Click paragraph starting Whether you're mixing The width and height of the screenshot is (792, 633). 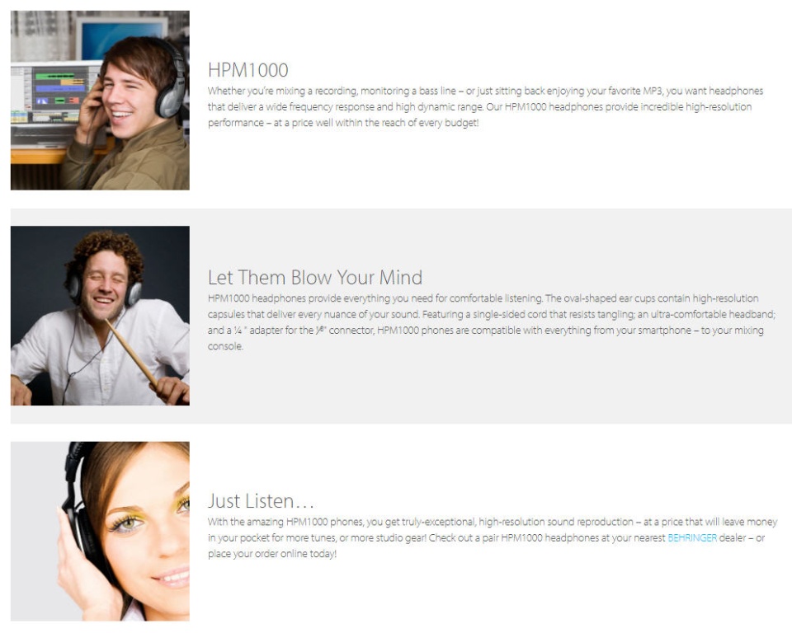[485, 106]
